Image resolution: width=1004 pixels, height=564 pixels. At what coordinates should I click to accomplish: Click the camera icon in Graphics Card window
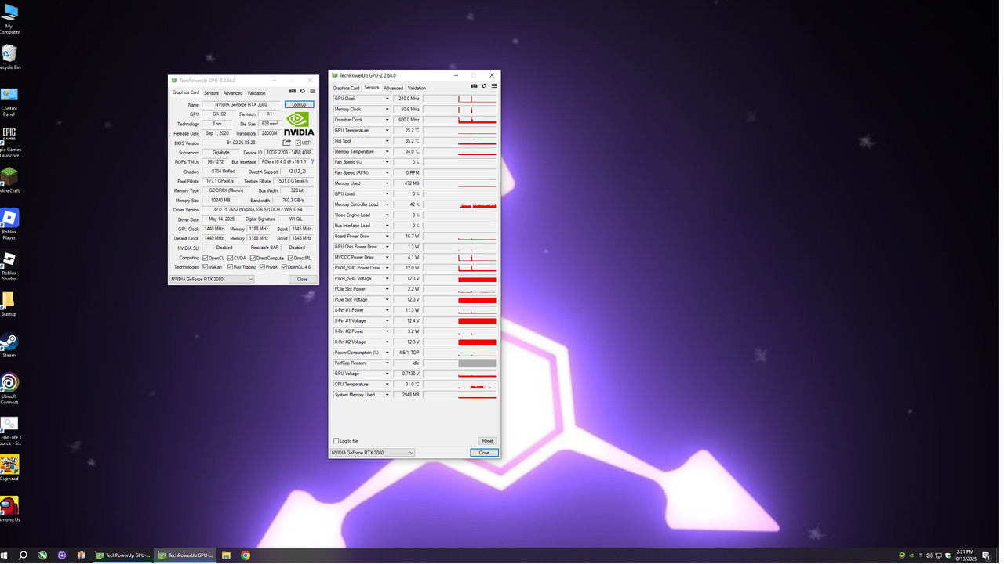tap(293, 91)
